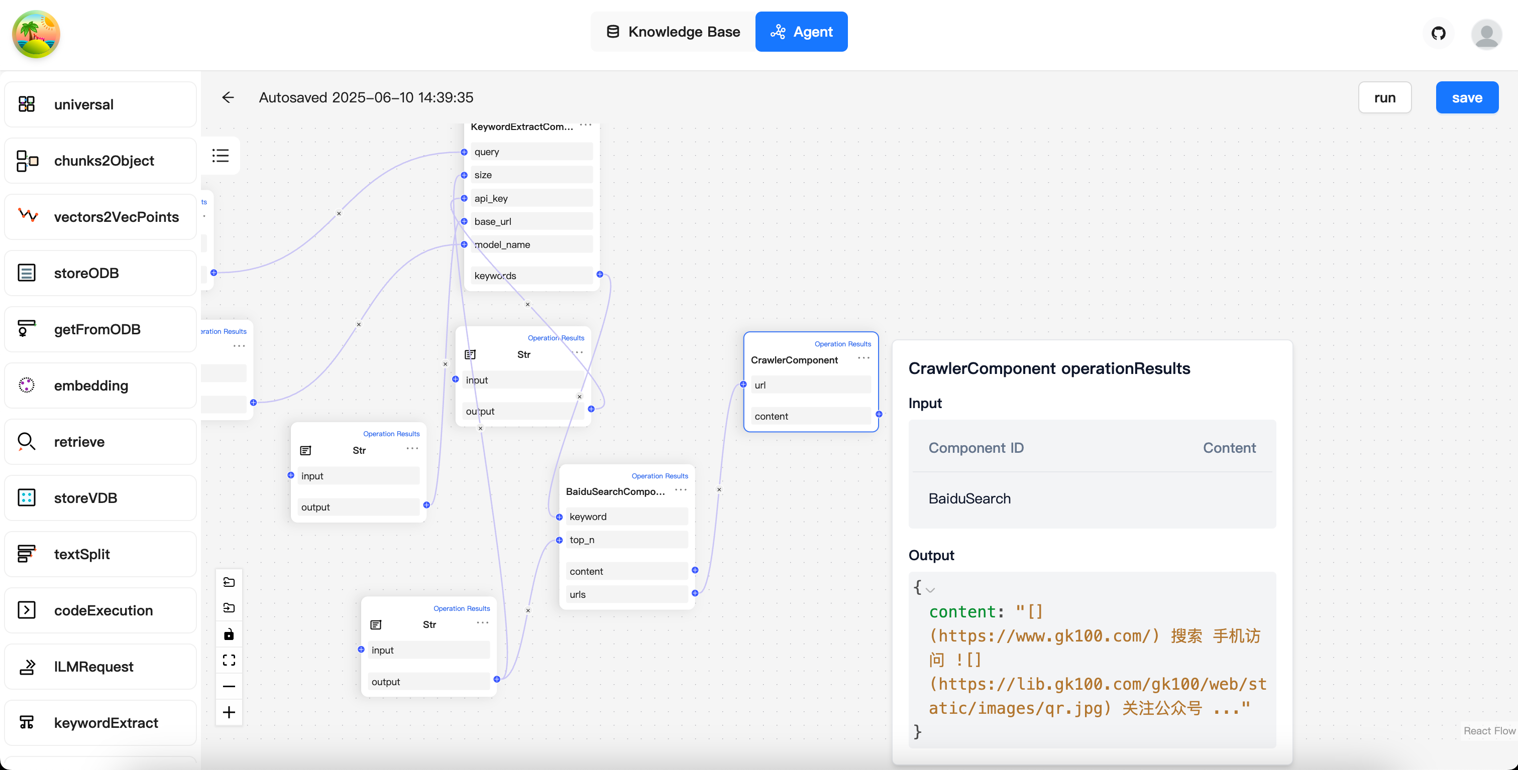Viewport: 1518px width, 770px height.
Task: Open KeywordExtractCom node three-dot menu
Action: pyautogui.click(x=585, y=125)
